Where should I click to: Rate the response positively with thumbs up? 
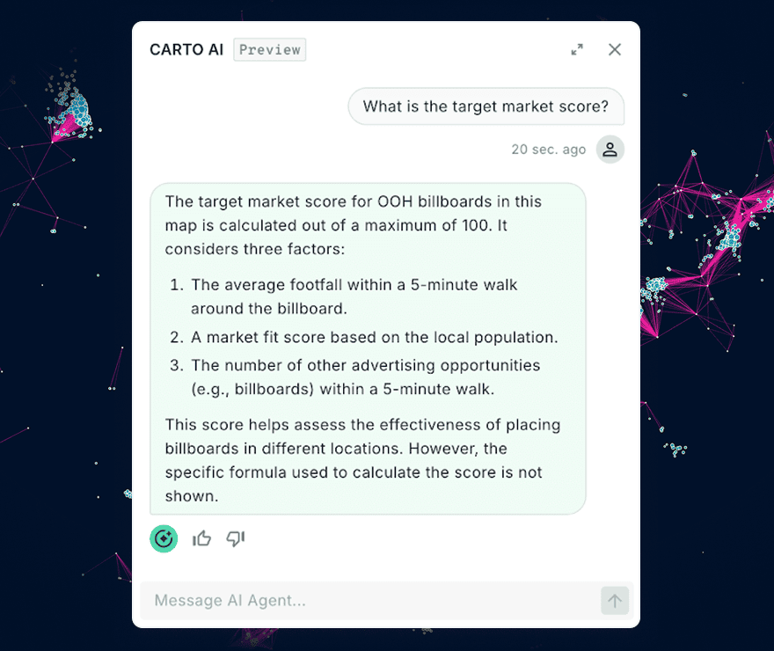coord(201,538)
